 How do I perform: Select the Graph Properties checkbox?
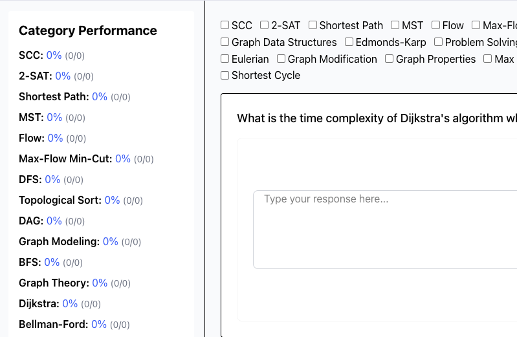pos(390,59)
